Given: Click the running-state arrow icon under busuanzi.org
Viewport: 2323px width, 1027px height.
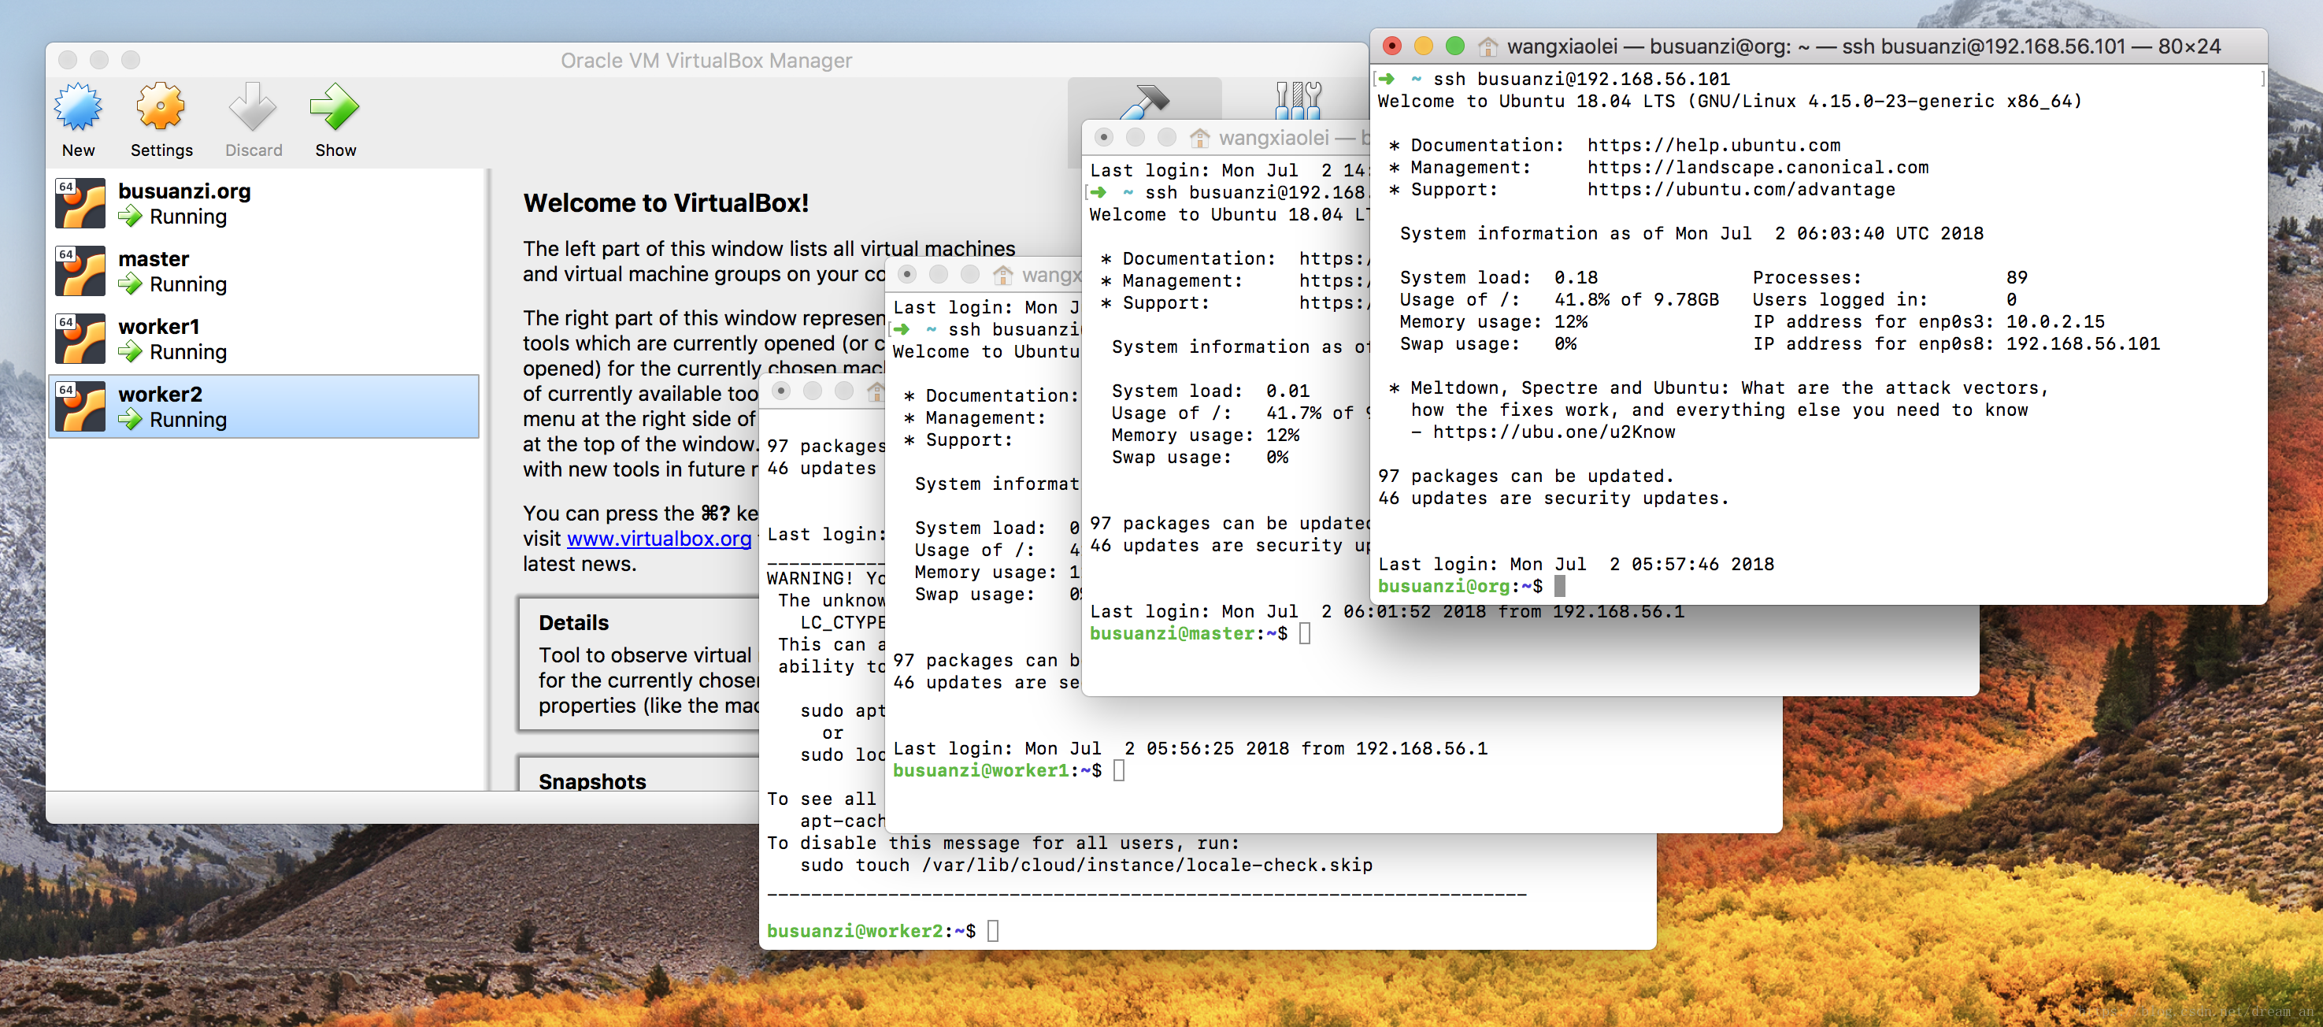Looking at the screenshot, I should [131, 217].
